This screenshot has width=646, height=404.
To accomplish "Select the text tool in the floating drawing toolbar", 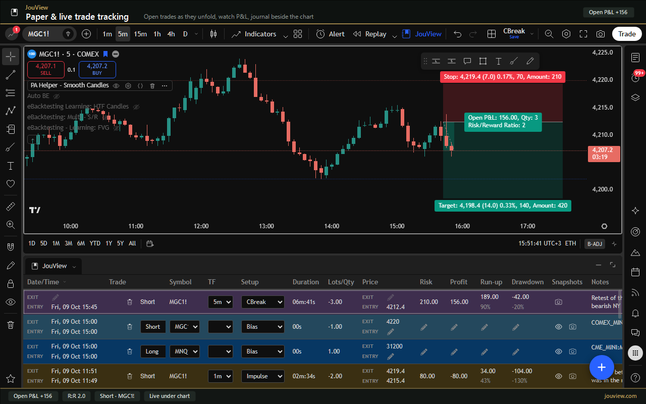I will [x=499, y=61].
